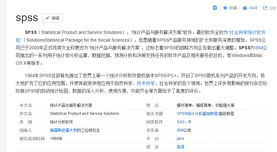Image resolution: width=277 pixels, height=152 pixels.
Task: Click the star favorite icon
Action: (225, 8)
